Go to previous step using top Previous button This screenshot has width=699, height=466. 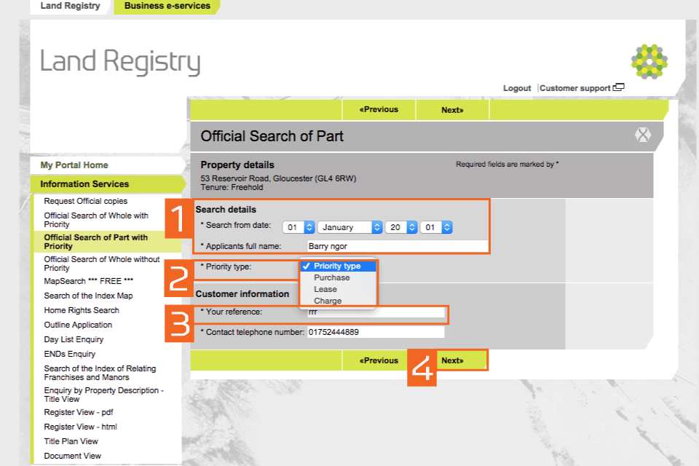click(x=379, y=110)
